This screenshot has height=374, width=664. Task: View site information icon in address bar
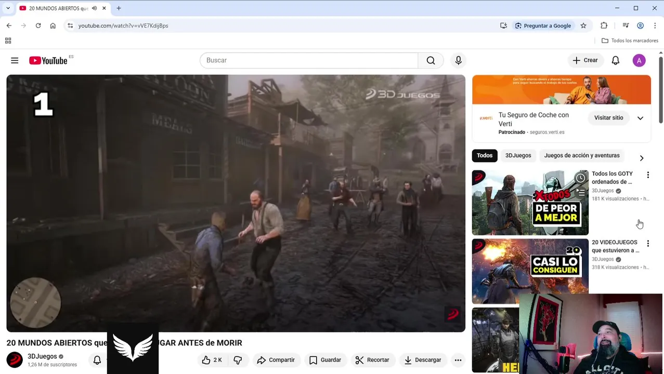[x=70, y=25]
